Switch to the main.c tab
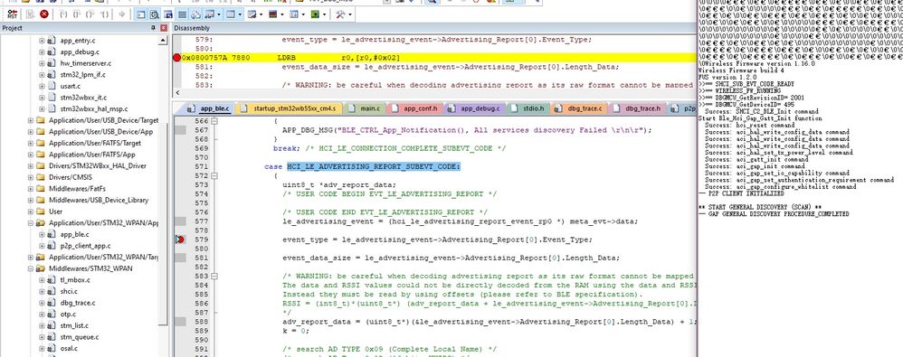Screen dimensions: 903x357 pos(365,108)
